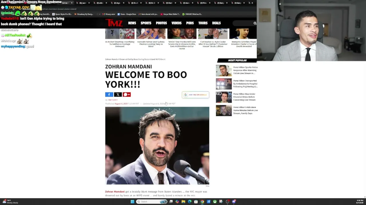
Task: Open Perez Hilton Financial Stress story
Action: (x=244, y=97)
